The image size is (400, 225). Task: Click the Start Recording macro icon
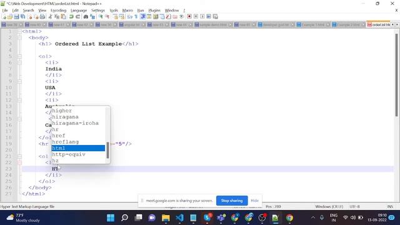coord(189,17)
